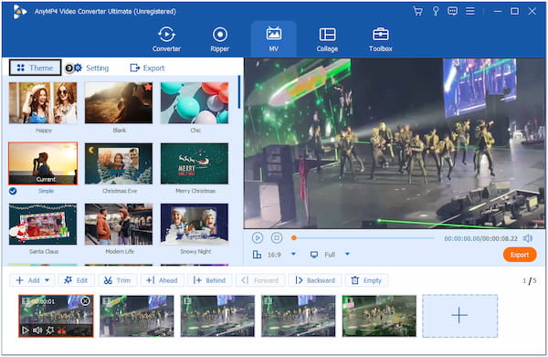Play the preview video
The width and height of the screenshot is (548, 357).
(x=258, y=238)
